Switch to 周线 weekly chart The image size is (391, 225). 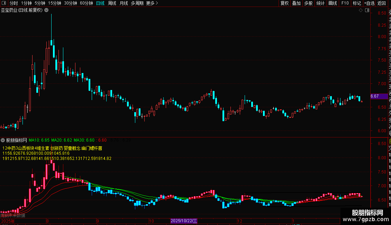112,3
